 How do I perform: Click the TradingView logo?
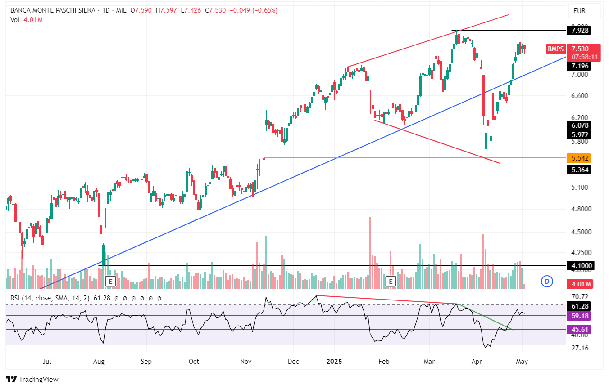(32, 379)
